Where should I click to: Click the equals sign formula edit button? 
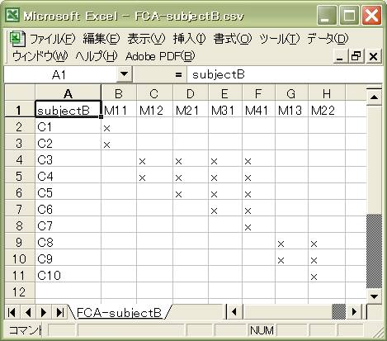(x=178, y=74)
